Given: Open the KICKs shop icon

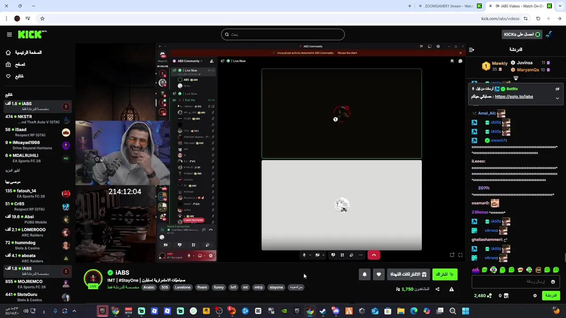Looking at the screenshot, I should click(x=506, y=295).
